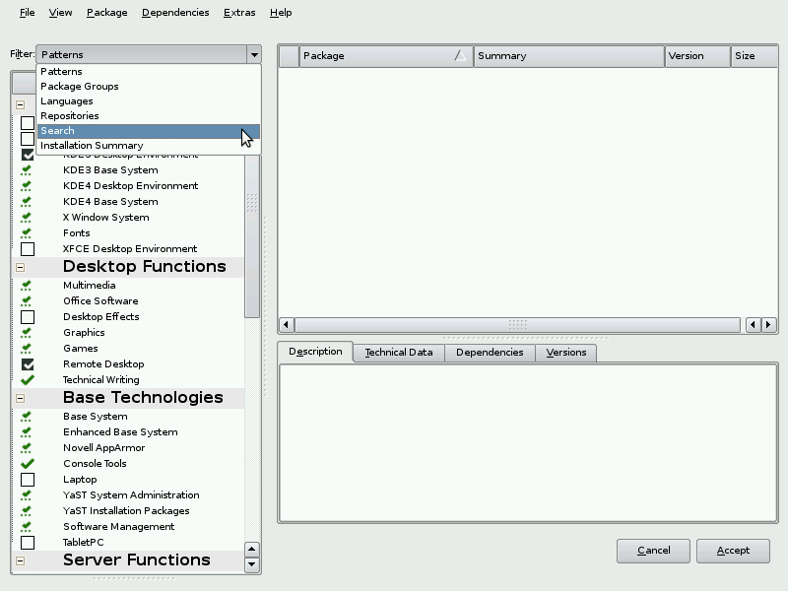Click pattern list scrollbar up arrow
The height and width of the screenshot is (591, 788).
pos(252,550)
